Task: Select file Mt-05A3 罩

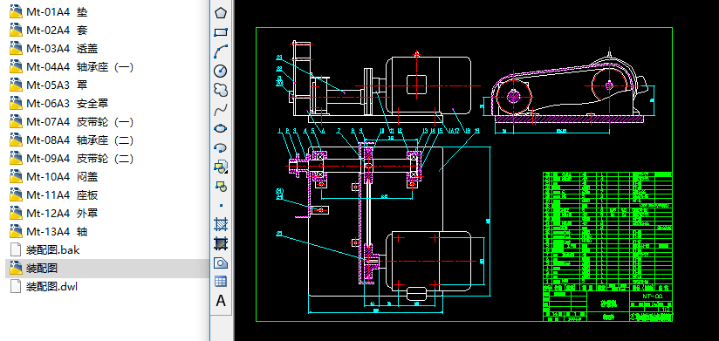Action: point(48,85)
